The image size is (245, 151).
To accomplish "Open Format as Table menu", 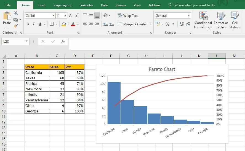I will (x=221, y=20).
